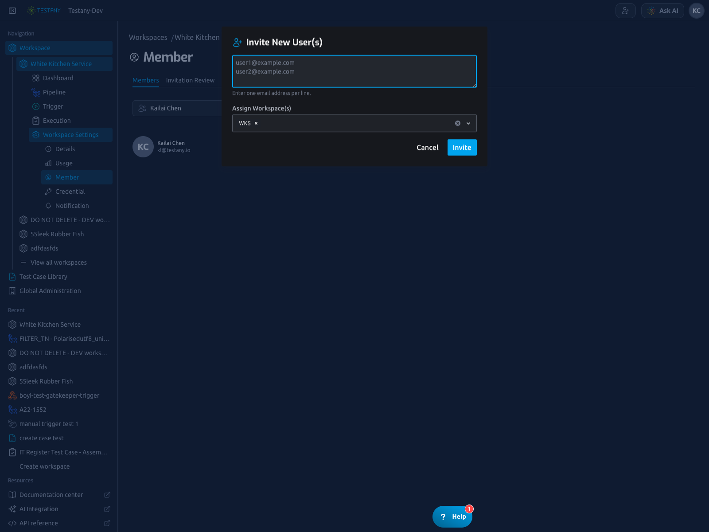Click the Invite button

[462, 148]
